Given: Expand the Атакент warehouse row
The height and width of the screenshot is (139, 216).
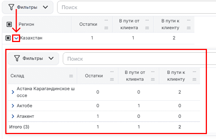Looking at the screenshot, I should (x=13, y=116).
